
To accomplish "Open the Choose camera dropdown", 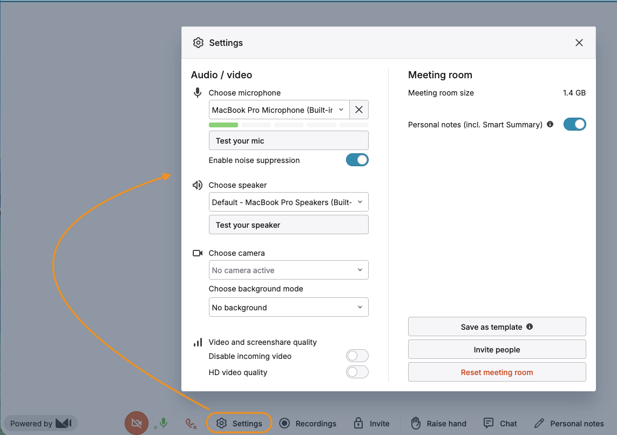I will [x=288, y=270].
